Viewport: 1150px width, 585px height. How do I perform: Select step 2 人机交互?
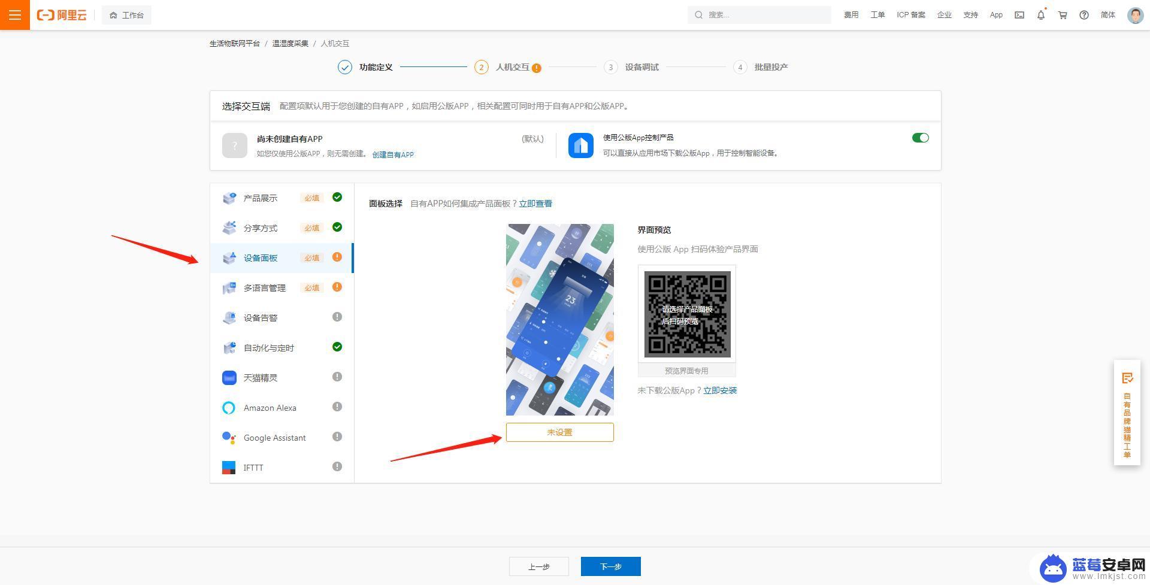pyautogui.click(x=502, y=67)
